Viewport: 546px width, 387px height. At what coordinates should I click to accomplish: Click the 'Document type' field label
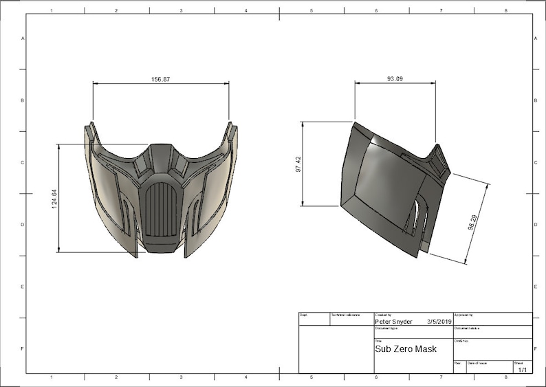386,328
